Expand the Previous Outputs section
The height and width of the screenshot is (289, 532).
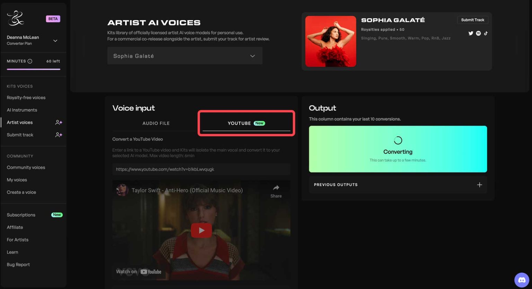coord(479,185)
